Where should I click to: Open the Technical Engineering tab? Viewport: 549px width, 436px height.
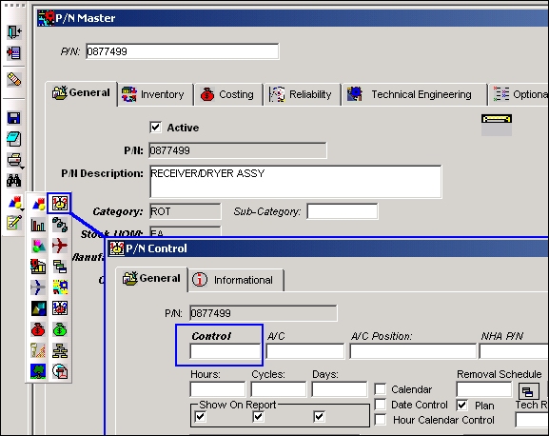[x=415, y=94]
